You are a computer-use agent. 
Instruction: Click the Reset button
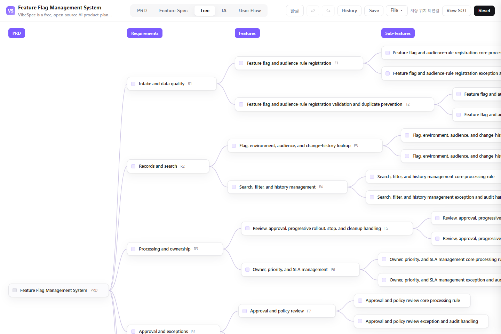pos(484,11)
